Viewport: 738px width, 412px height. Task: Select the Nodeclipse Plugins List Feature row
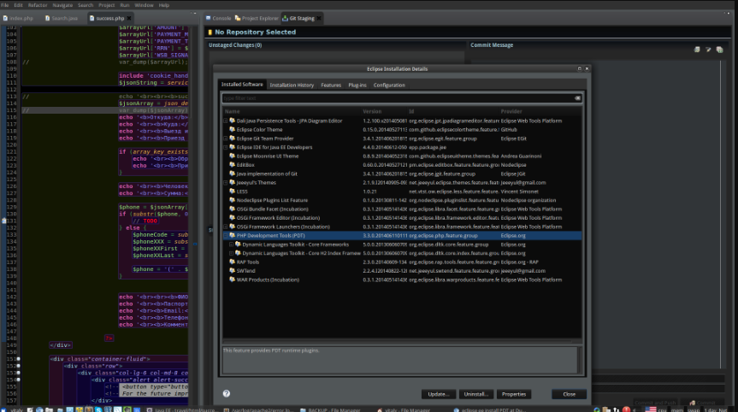point(403,200)
